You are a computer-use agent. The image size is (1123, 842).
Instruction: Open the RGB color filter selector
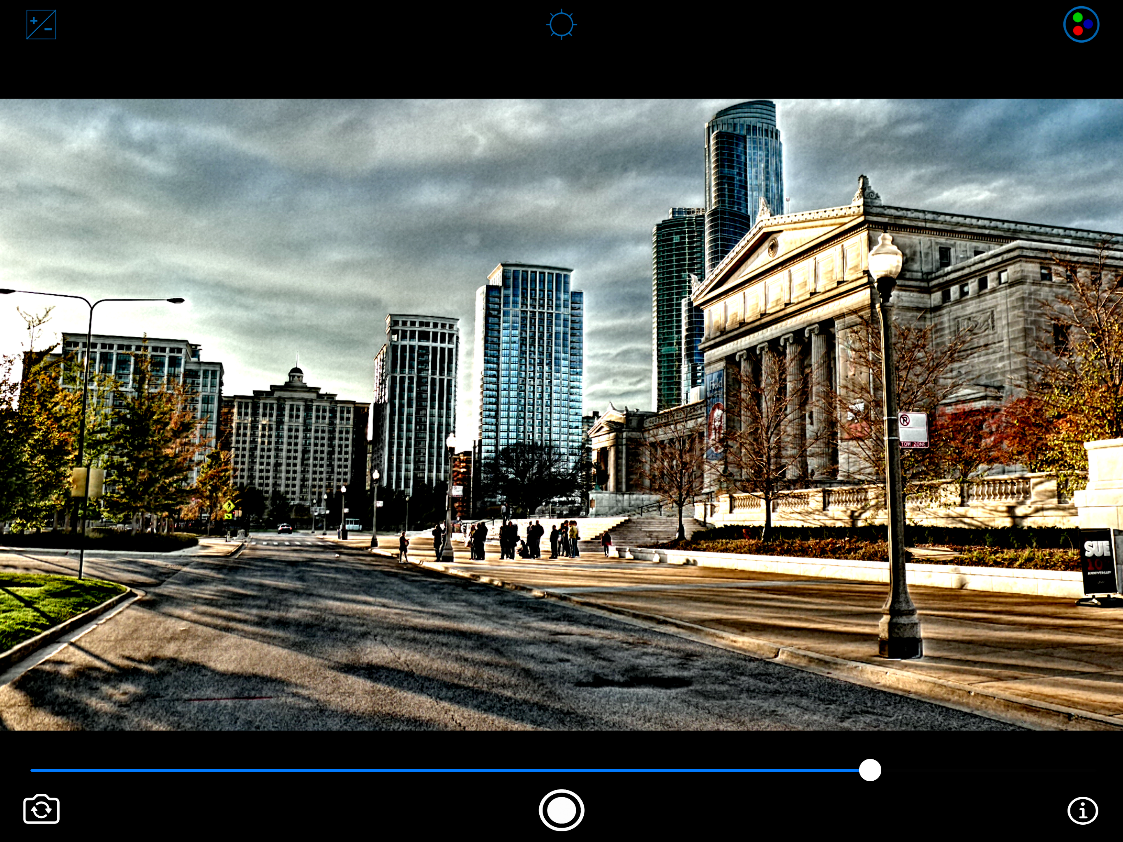[1081, 25]
